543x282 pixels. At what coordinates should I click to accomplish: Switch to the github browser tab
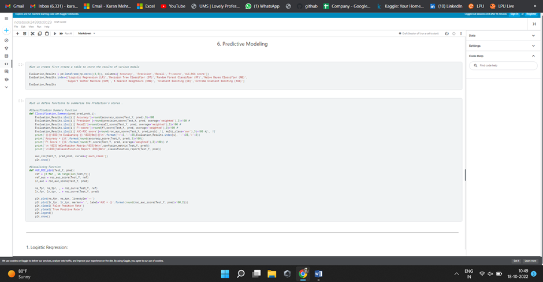307,6
